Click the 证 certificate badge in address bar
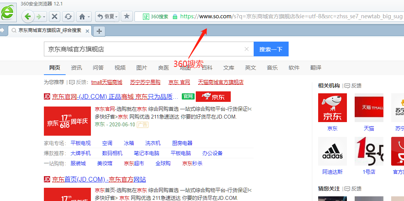404x201 pixels. point(146,16)
